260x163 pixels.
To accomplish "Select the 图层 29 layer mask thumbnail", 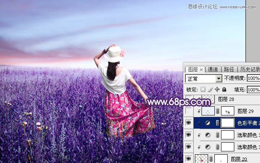I will (228, 111).
